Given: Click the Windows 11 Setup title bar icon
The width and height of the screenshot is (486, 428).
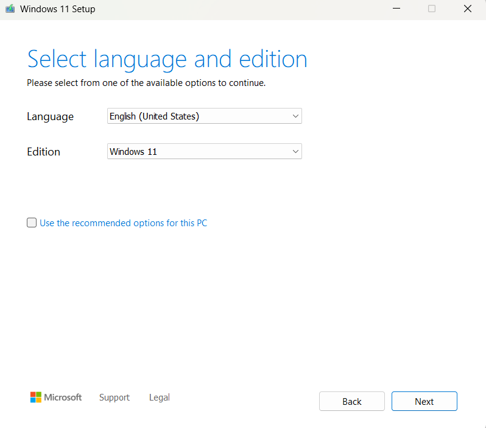Looking at the screenshot, I should [x=10, y=9].
